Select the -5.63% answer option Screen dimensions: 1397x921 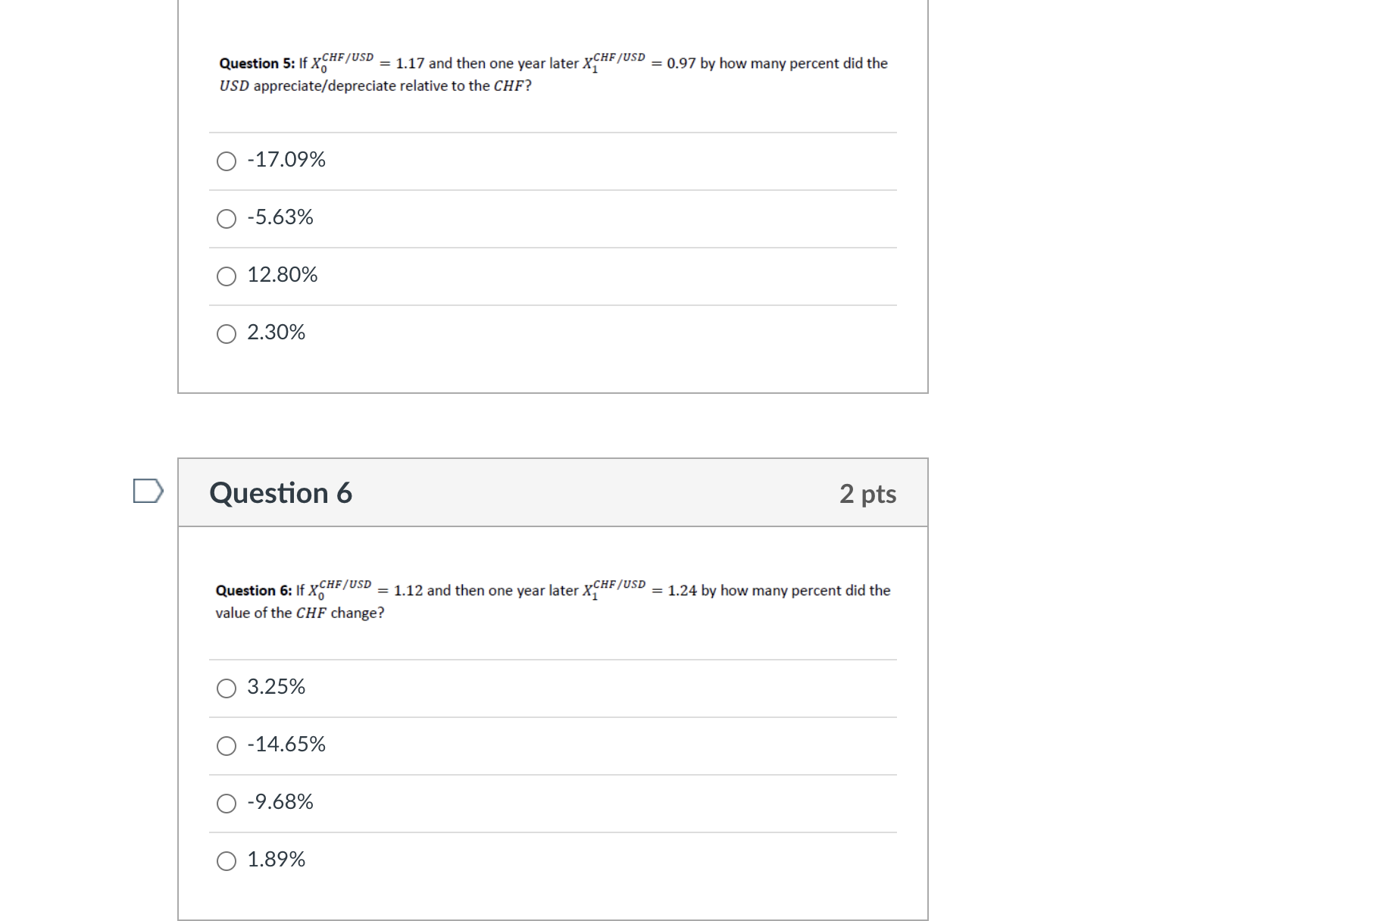click(x=226, y=219)
